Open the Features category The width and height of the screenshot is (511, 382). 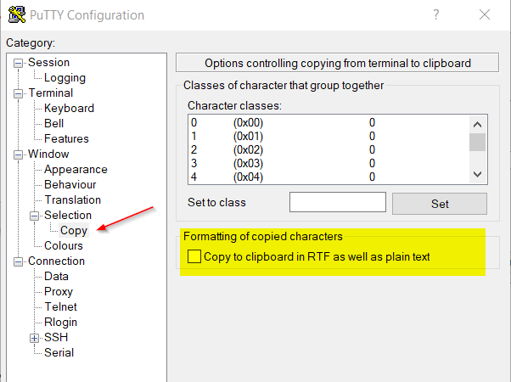66,139
